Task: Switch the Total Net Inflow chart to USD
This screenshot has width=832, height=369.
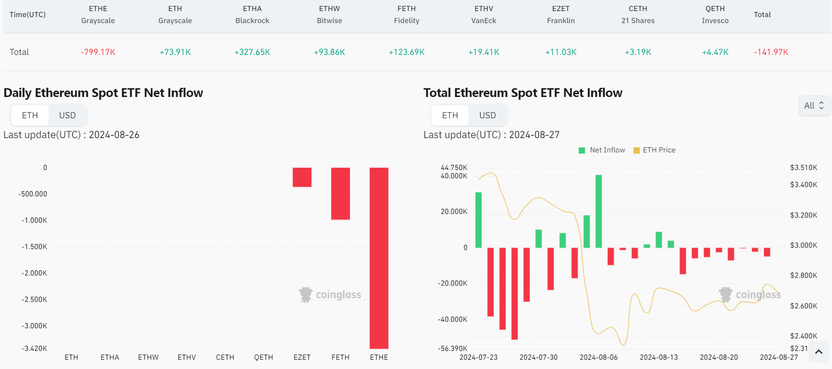Action: click(x=488, y=115)
